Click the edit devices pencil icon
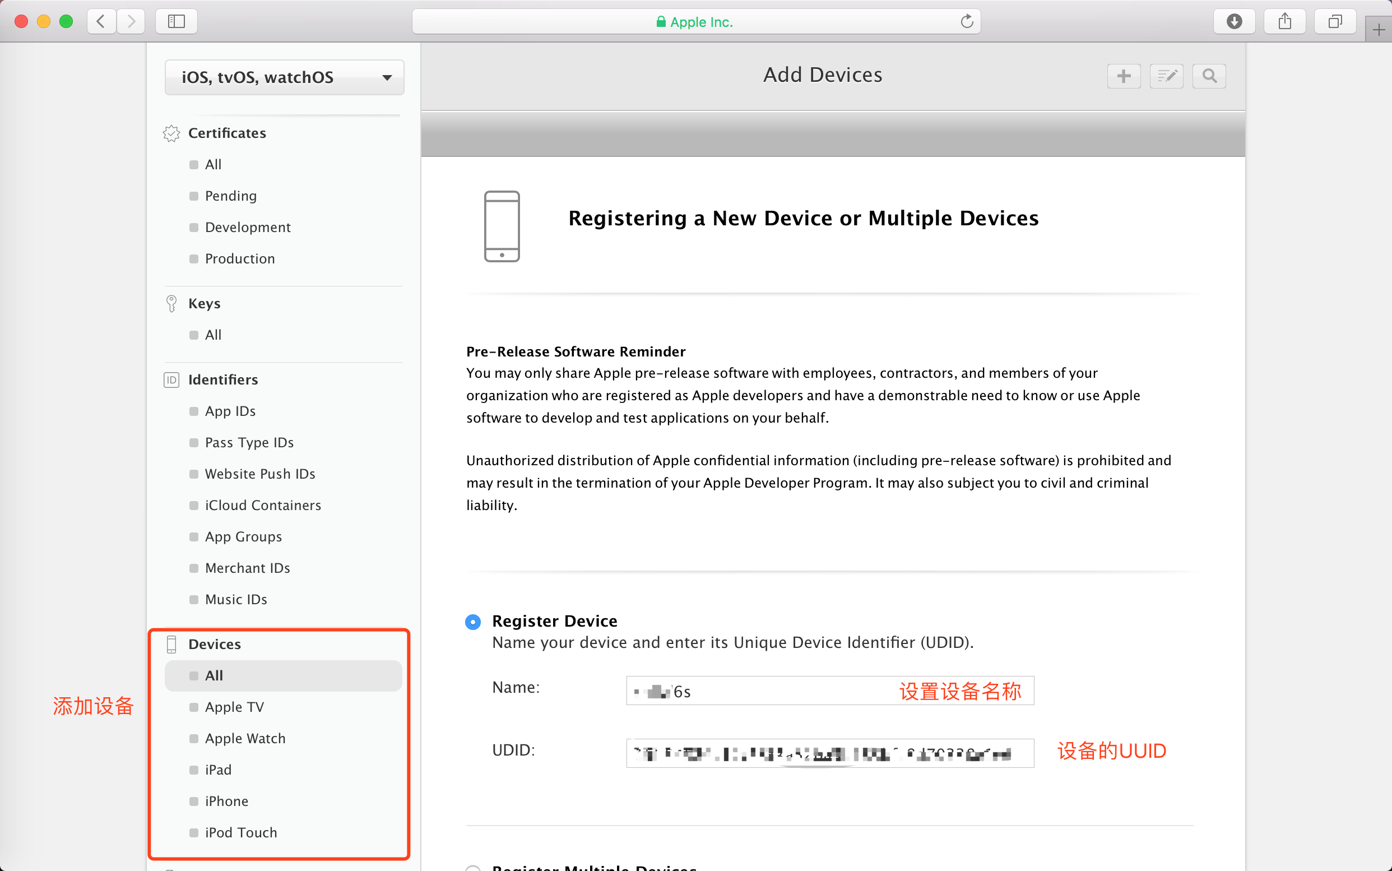 [1166, 76]
